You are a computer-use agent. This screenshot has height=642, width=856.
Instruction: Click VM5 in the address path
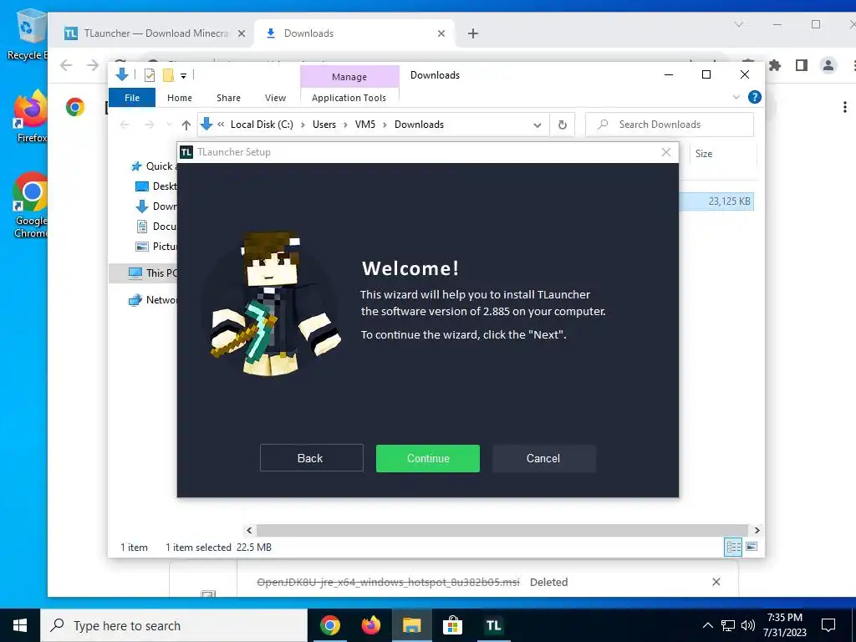pyautogui.click(x=365, y=125)
